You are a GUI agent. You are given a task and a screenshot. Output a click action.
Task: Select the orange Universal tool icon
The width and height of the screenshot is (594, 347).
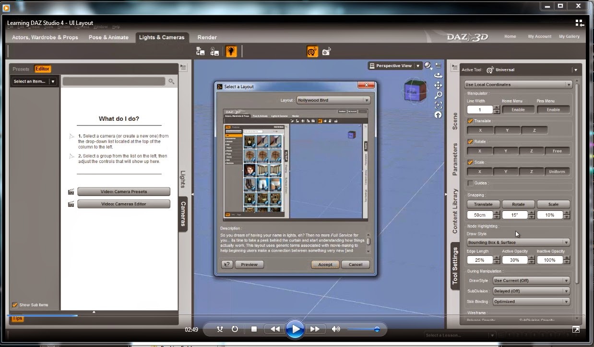pyautogui.click(x=312, y=51)
